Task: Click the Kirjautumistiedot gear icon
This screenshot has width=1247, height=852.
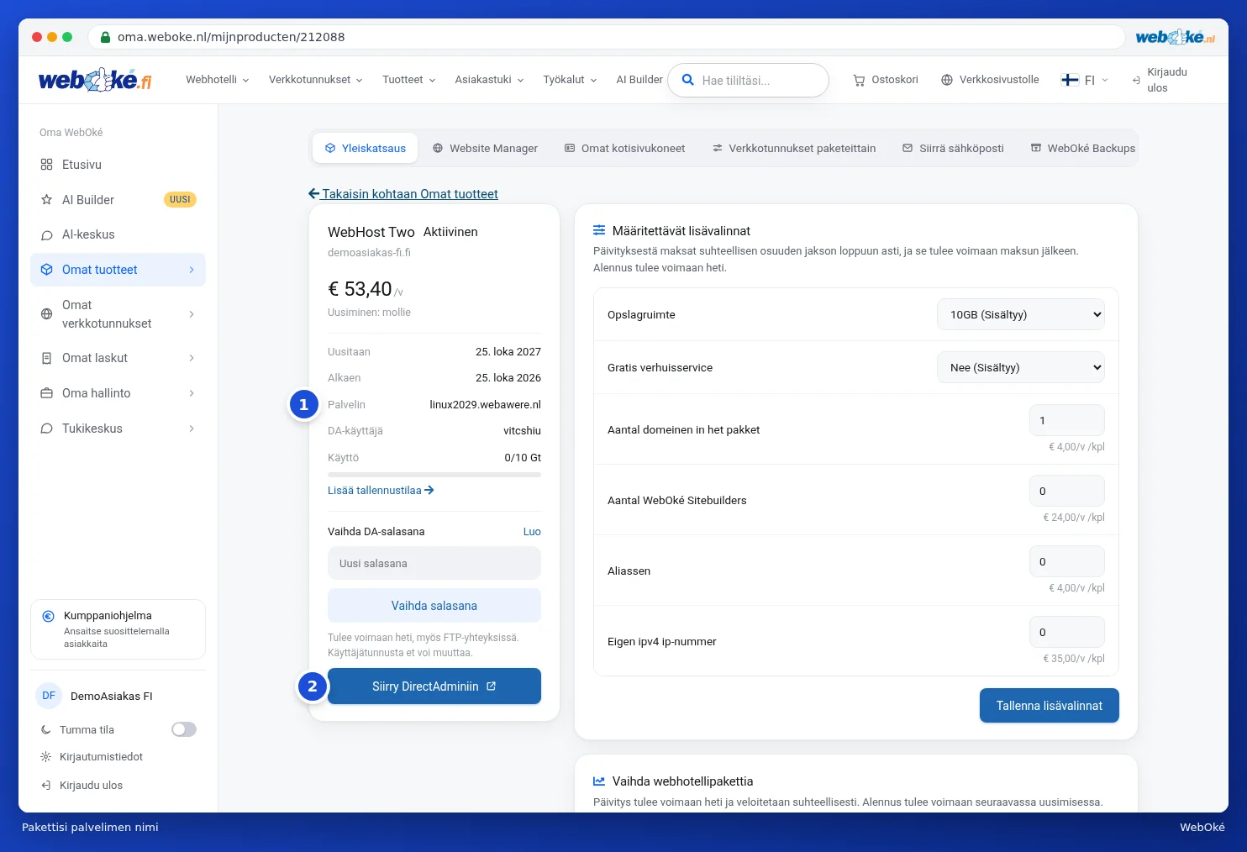Action: (46, 757)
